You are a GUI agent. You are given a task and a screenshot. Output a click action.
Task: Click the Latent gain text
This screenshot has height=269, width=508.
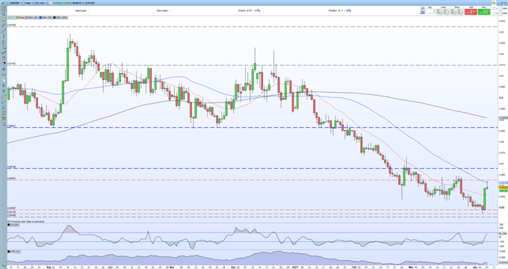click(x=81, y=10)
